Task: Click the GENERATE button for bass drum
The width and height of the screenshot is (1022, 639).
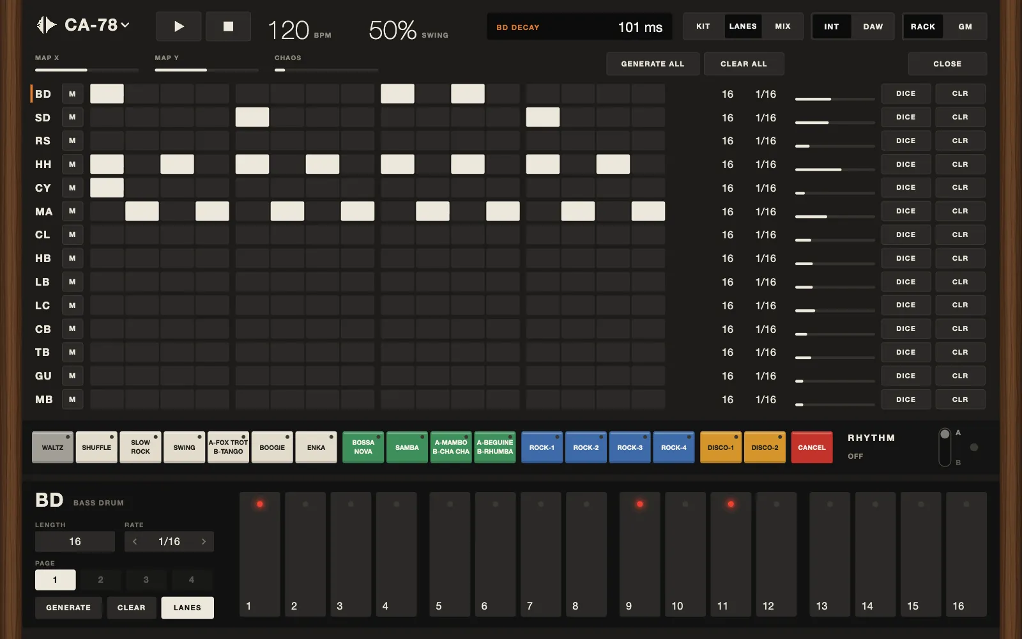Action: click(x=68, y=608)
